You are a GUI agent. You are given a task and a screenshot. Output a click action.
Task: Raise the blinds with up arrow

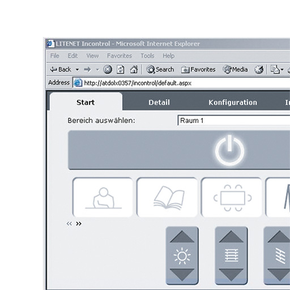click(x=231, y=237)
